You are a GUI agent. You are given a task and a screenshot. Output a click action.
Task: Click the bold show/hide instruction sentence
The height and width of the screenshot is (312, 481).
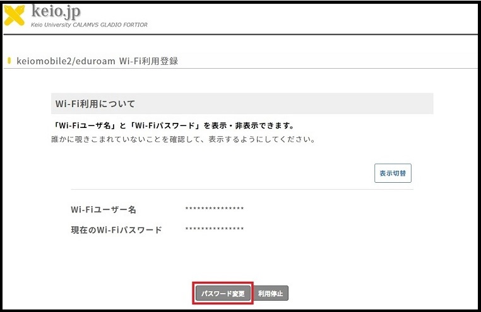[174, 125]
